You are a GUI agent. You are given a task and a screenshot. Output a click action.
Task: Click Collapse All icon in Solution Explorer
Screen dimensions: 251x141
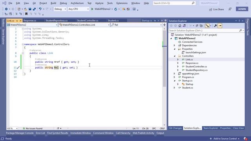[197, 26]
